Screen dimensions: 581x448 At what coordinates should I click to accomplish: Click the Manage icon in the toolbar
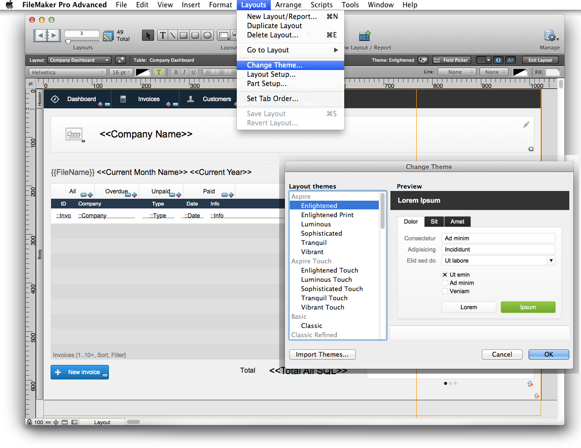pos(549,35)
